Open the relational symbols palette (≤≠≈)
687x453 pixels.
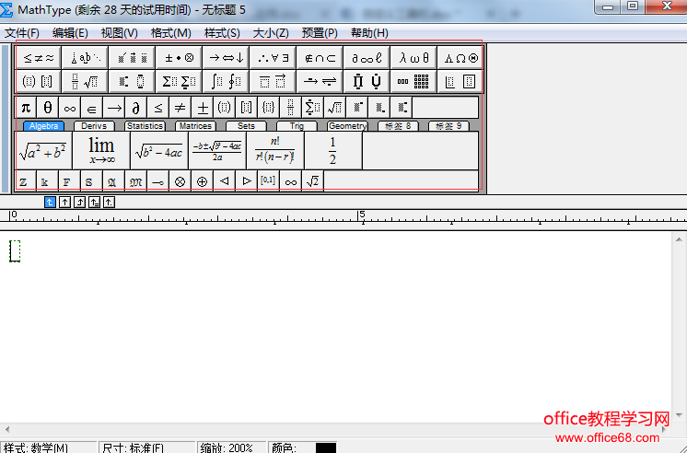tap(39, 58)
